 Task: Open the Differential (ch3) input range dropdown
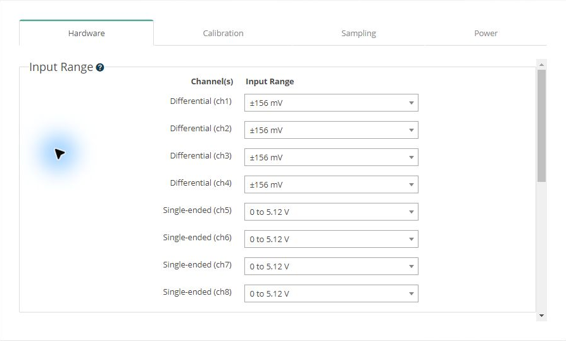coord(331,157)
